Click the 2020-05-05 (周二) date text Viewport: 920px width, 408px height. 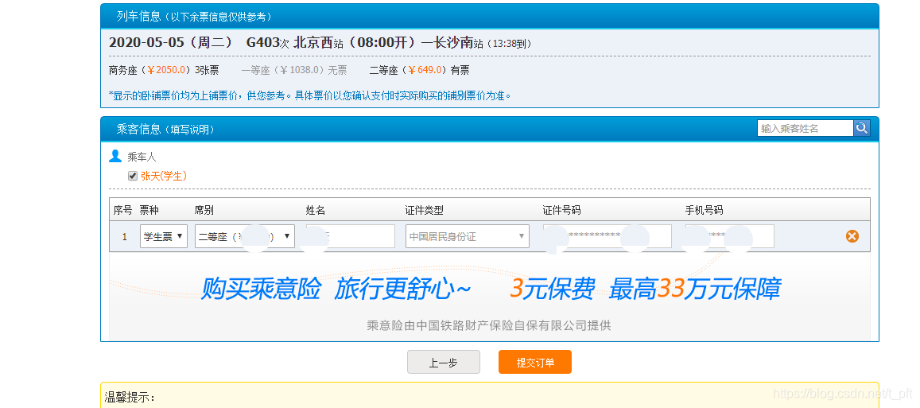(x=170, y=43)
